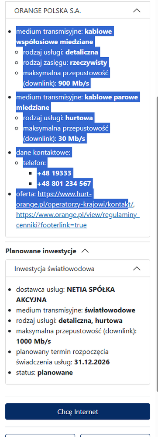Click the telefon: line

[x=35, y=163]
